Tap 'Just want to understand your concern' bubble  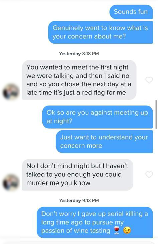click(105, 142)
